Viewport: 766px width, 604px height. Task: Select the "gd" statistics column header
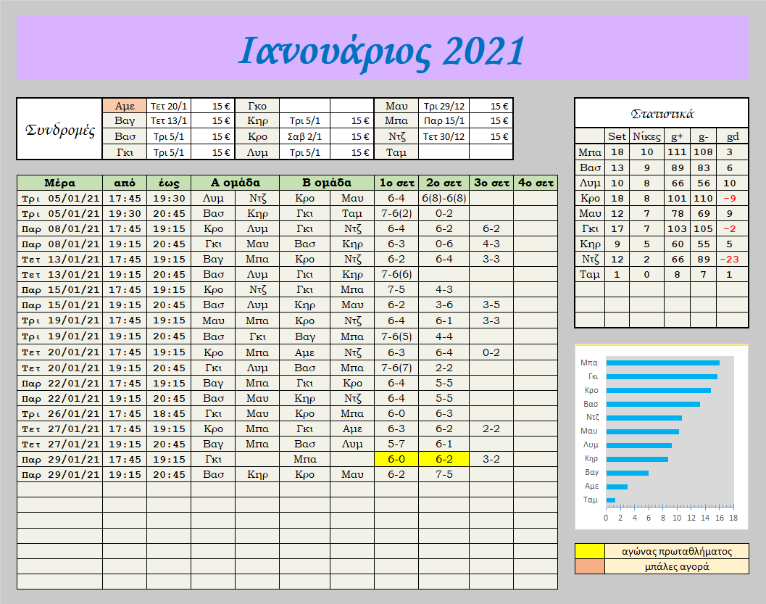click(x=733, y=136)
